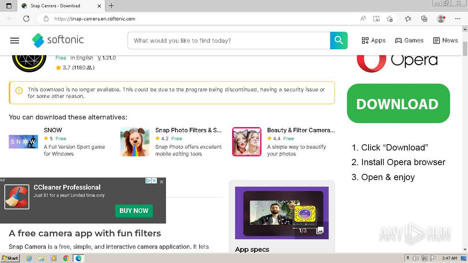Click the browser Refresh button
This screenshot has width=468, height=263.
click(x=26, y=19)
